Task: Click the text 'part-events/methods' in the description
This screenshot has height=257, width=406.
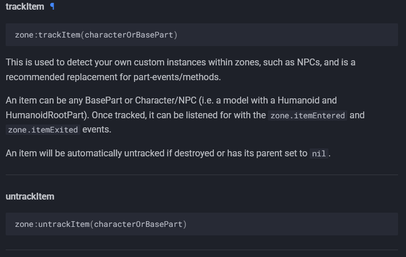Action: 176,77
